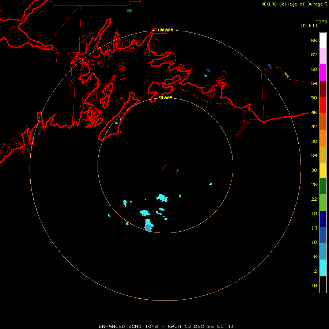Click the light pink legend swatch
The image size is (329, 329).
click(323, 56)
